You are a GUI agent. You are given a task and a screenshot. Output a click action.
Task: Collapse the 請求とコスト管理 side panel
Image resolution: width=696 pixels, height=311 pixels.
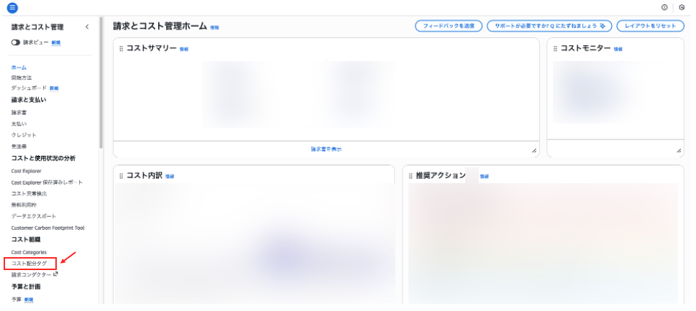click(x=87, y=27)
